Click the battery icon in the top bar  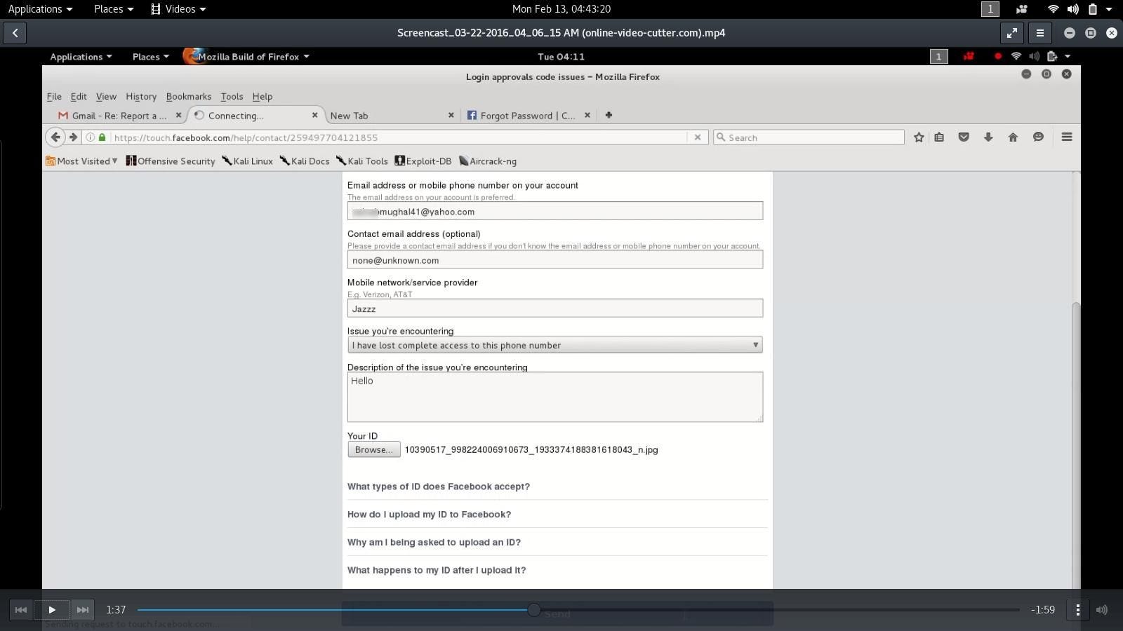[x=1092, y=9]
